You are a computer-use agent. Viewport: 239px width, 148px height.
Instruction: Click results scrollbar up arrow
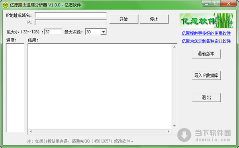point(174,47)
